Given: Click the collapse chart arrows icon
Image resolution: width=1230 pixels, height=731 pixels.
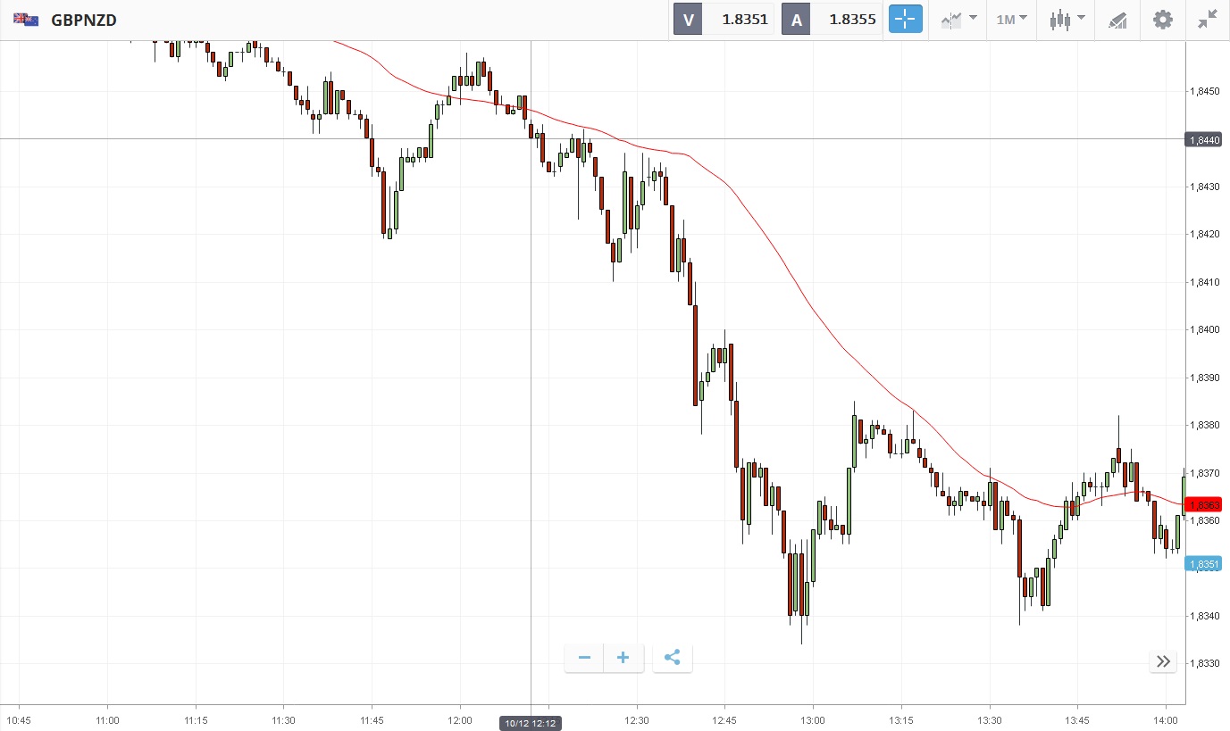Looking at the screenshot, I should click(1208, 19).
